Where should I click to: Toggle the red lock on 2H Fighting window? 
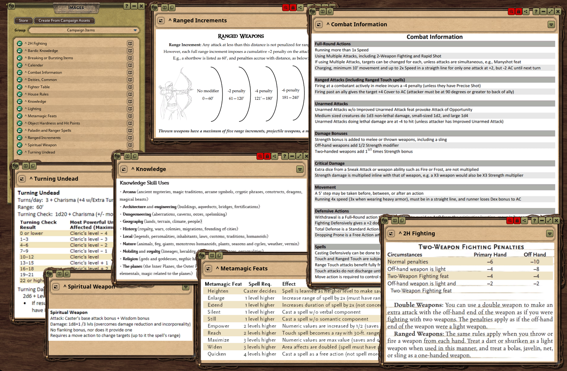pyautogui.click(x=517, y=221)
